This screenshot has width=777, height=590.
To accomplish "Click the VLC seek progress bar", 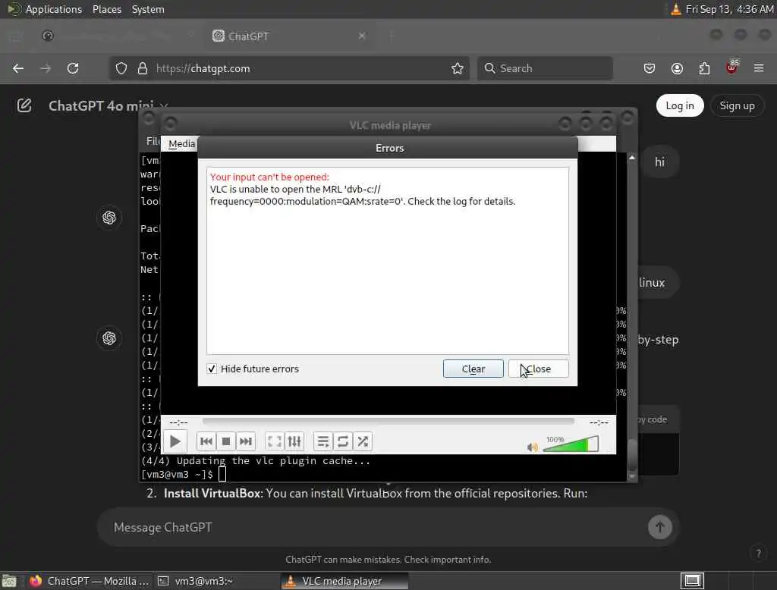I will coord(388,422).
